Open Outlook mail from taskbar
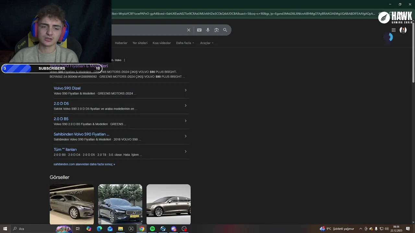The width and height of the screenshot is (415, 233). point(110,229)
